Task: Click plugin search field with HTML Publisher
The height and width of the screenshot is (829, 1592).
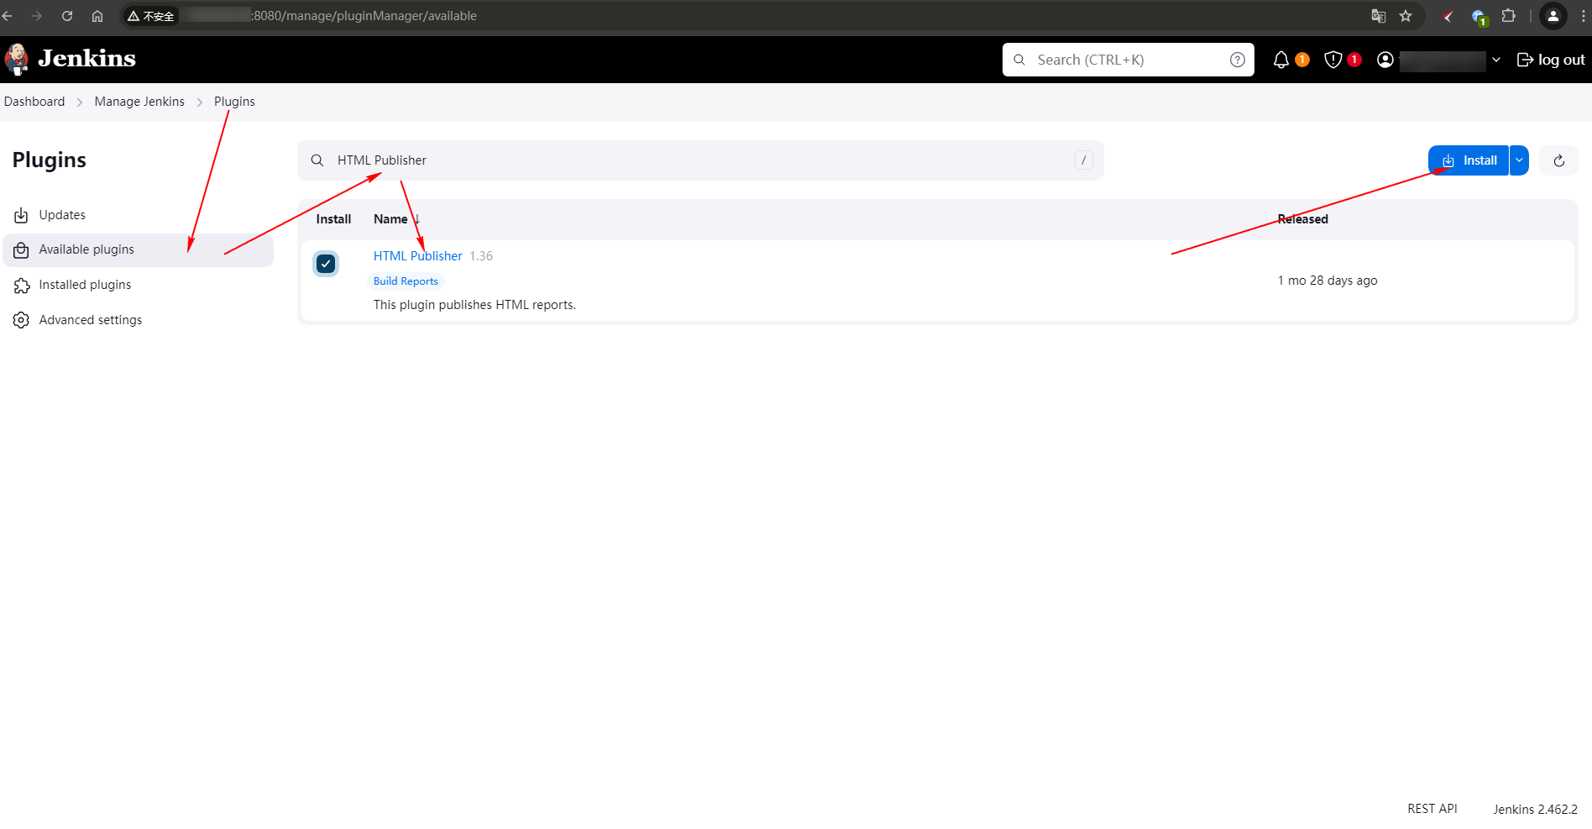Action: [700, 160]
